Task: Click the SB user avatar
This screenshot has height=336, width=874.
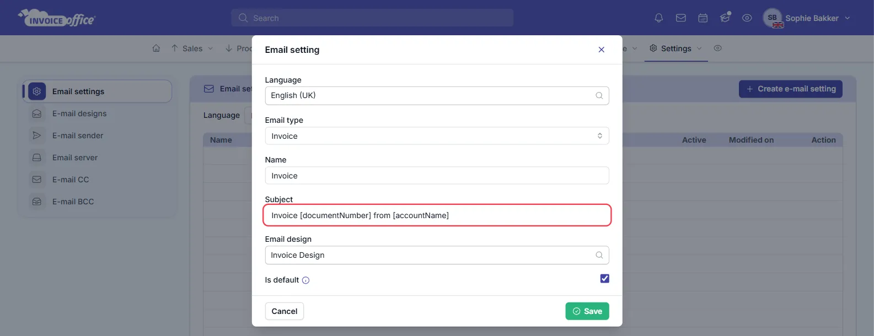Action: (773, 18)
